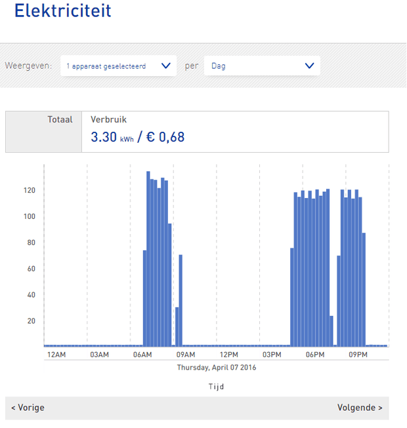Click the '12PM' axis label
The height and width of the screenshot is (428, 407).
pyautogui.click(x=229, y=355)
